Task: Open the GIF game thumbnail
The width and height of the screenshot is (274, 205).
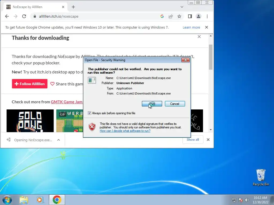Action: [70, 121]
